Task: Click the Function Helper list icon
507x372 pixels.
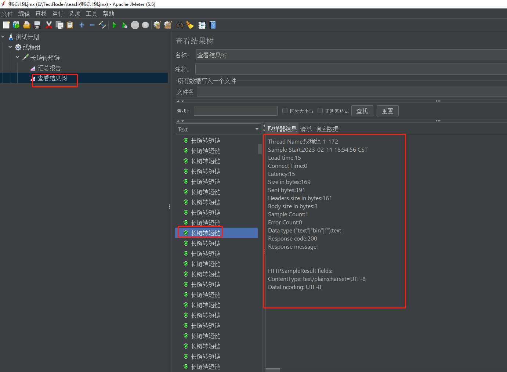Action: click(202, 25)
